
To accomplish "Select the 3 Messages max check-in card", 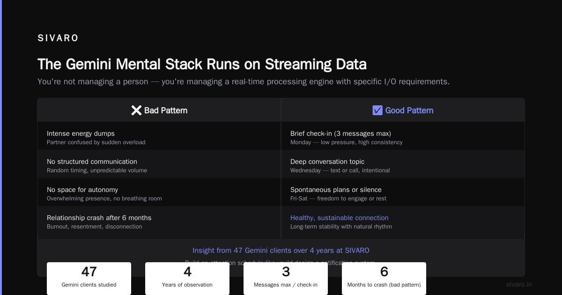I will coord(286,279).
